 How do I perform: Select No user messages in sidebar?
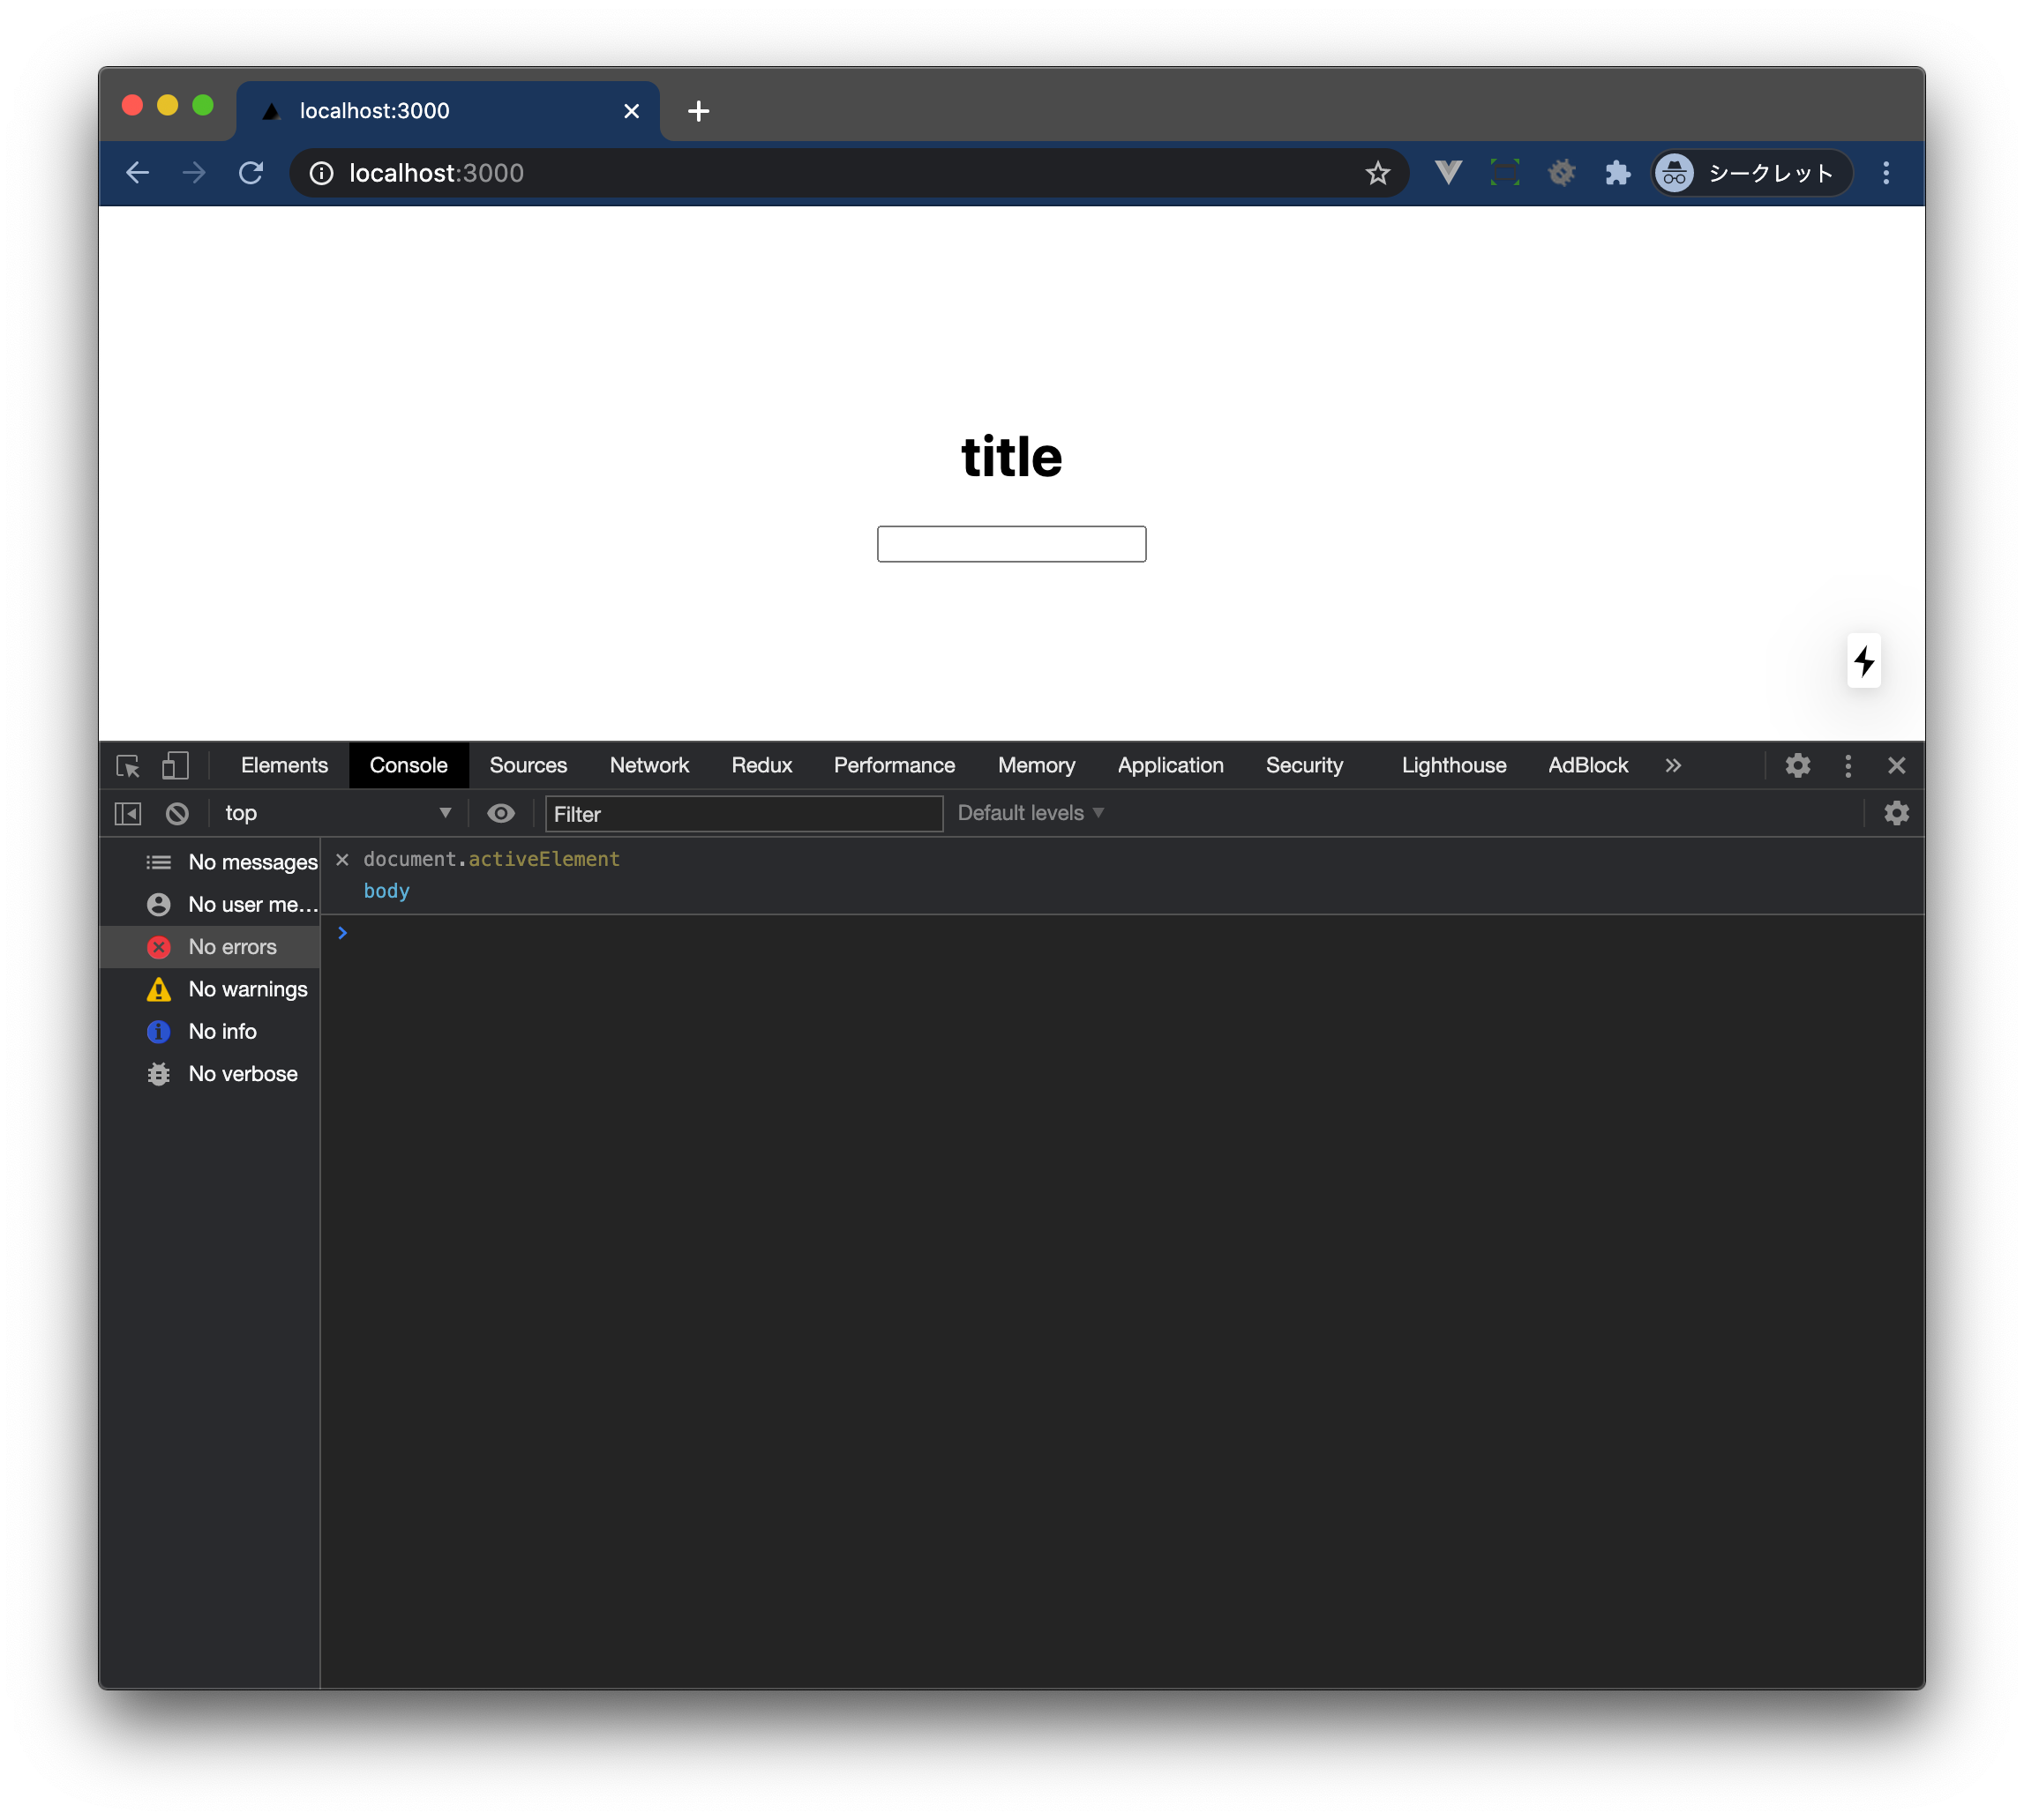(x=210, y=905)
